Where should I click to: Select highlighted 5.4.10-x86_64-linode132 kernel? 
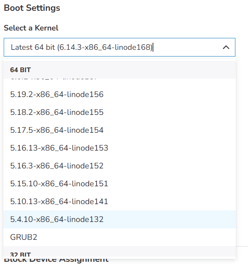pos(120,219)
